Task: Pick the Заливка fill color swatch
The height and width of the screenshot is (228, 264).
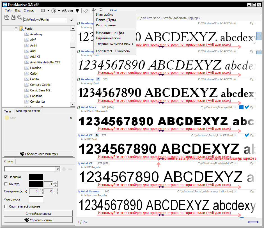Action: [x=36, y=177]
